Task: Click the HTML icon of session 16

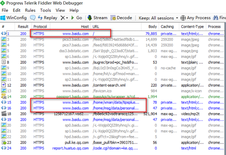Action: tap(4, 108)
